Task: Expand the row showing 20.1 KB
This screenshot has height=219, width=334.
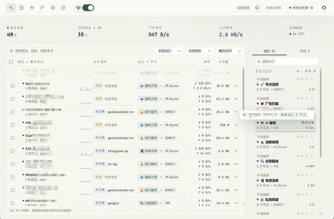Action: [x=236, y=112]
